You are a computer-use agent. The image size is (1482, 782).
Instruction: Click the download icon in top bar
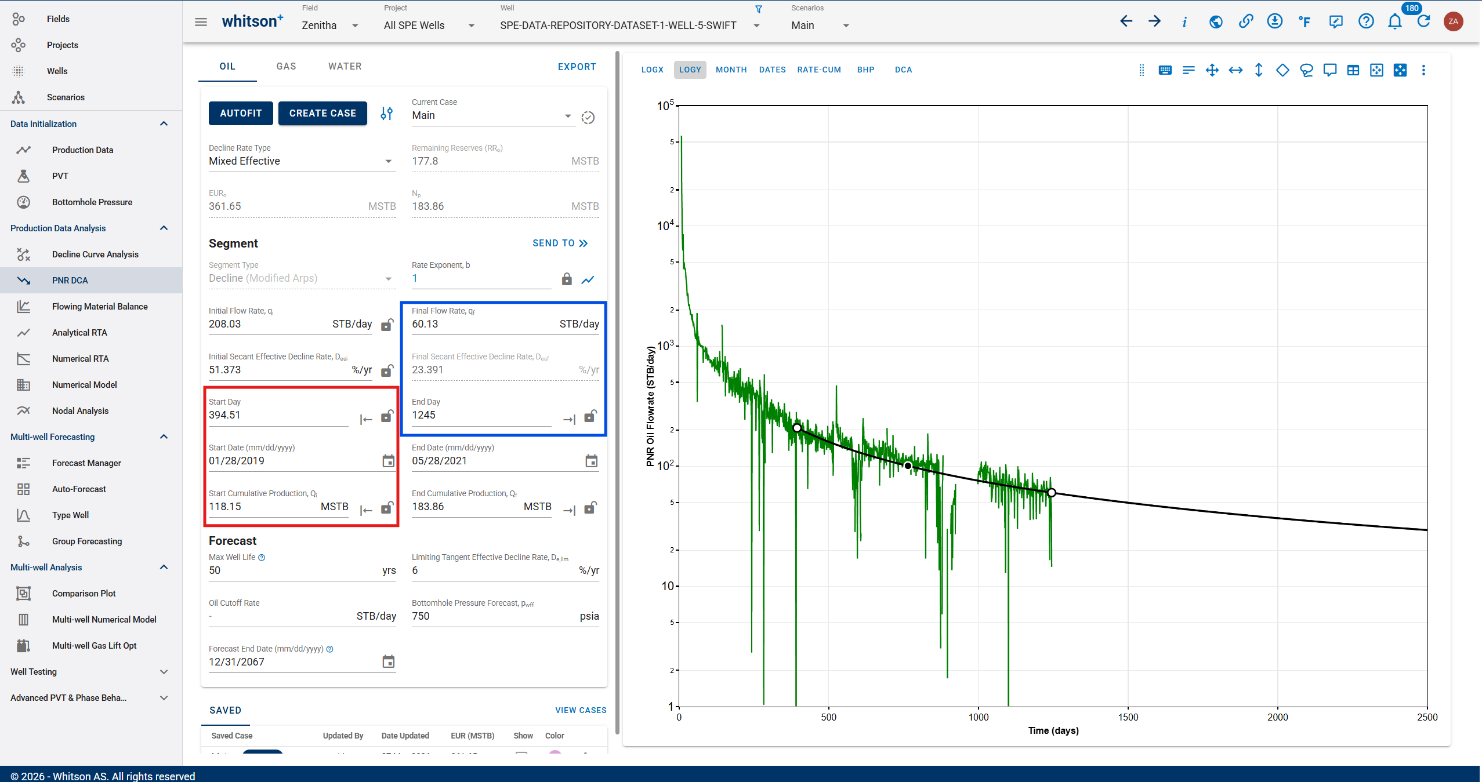pyautogui.click(x=1274, y=22)
